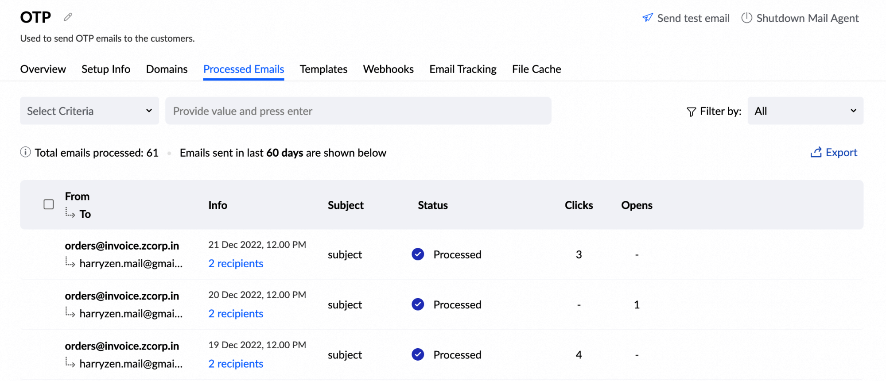Viewport: 886px width, 381px height.
Task: Open the Webhooks tab
Action: coord(388,69)
